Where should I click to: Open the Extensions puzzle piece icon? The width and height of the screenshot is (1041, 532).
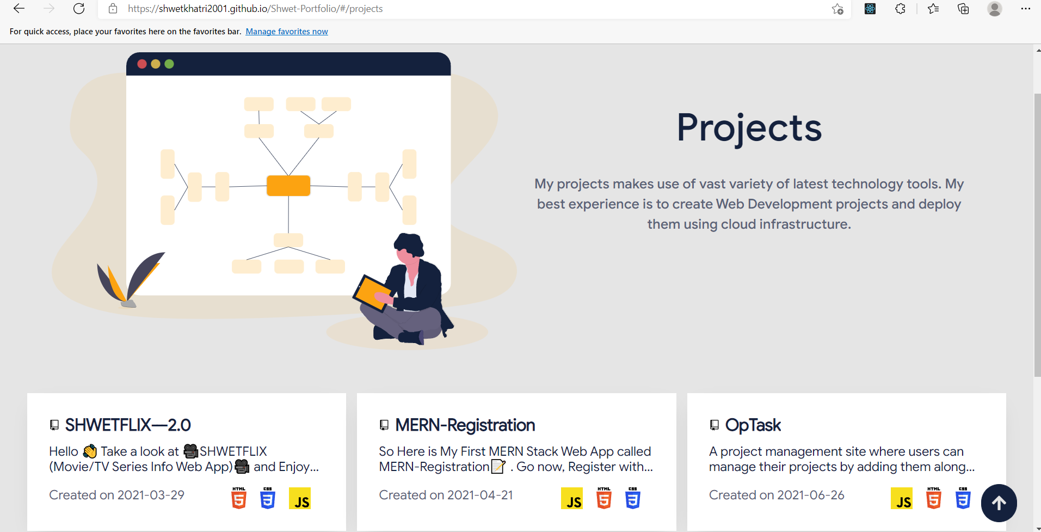(x=901, y=9)
